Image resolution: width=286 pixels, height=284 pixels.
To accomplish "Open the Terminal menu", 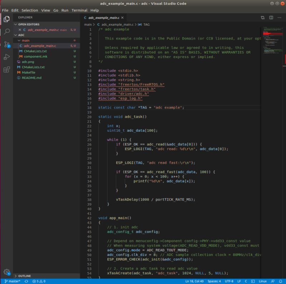I will (79, 10).
